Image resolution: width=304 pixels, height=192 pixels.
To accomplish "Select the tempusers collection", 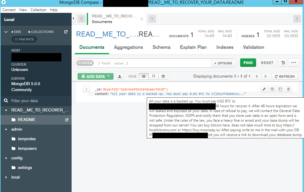I will [x=36, y=149].
